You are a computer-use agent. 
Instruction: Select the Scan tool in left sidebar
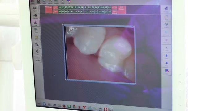[x=36, y=23]
